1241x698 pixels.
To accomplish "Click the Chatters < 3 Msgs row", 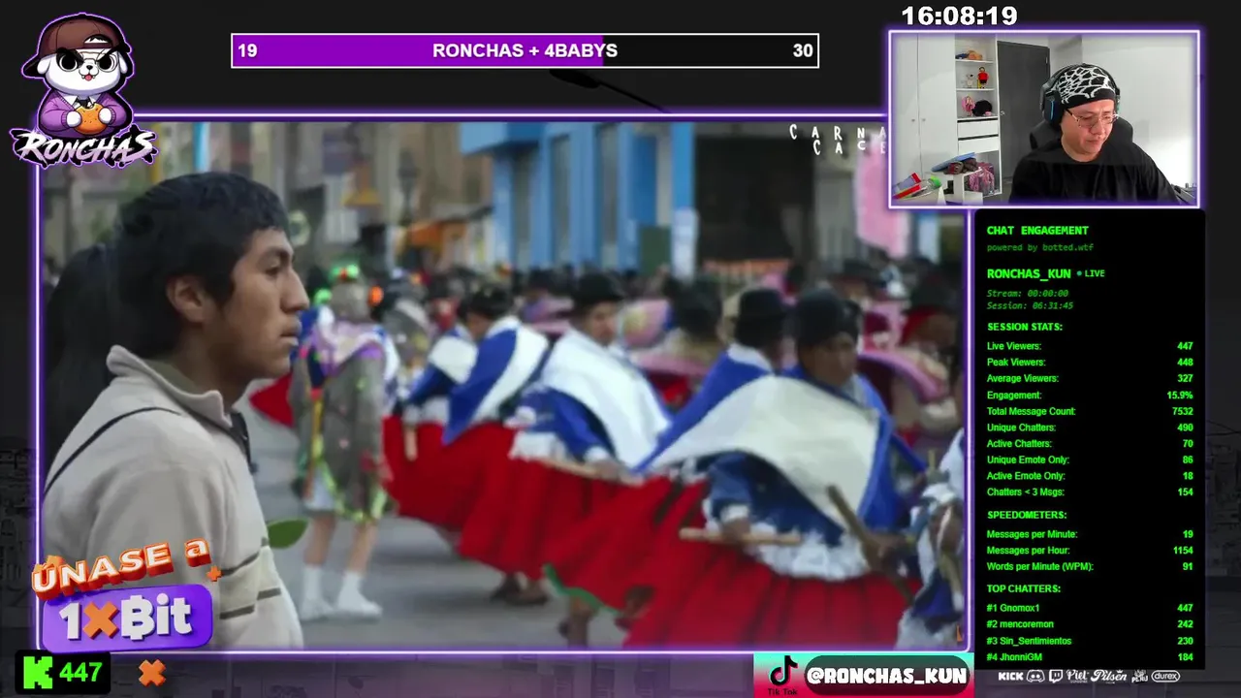I will point(1090,492).
